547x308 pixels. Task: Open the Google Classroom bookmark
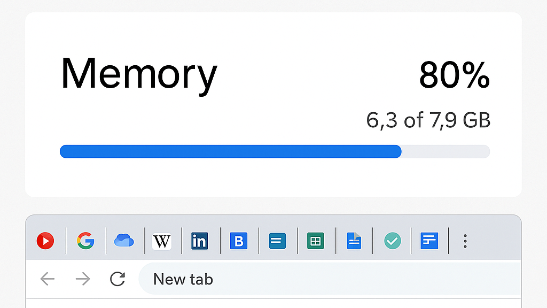click(430, 241)
